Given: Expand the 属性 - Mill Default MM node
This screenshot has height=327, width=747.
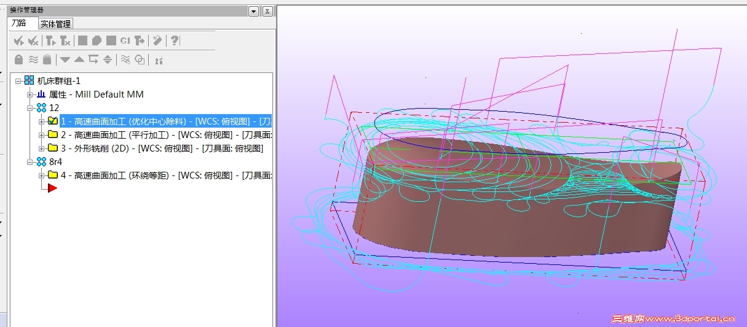Looking at the screenshot, I should tap(30, 94).
